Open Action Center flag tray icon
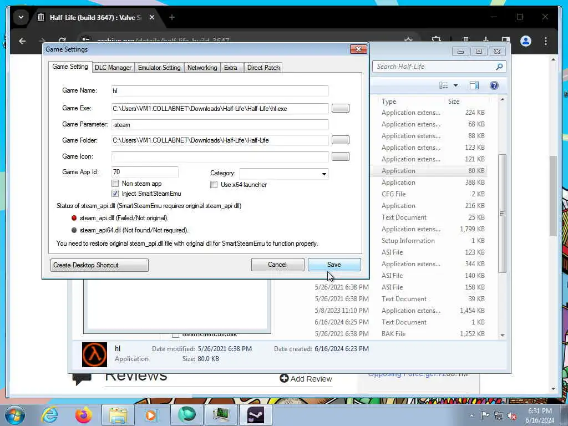 485,415
